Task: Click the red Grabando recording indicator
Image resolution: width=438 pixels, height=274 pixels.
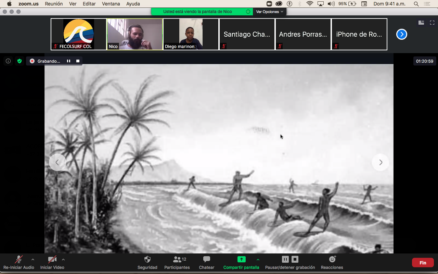Action: [x=32, y=61]
